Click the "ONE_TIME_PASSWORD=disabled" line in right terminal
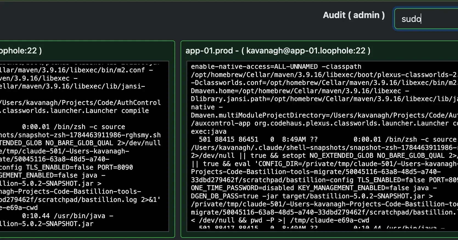 314,188
